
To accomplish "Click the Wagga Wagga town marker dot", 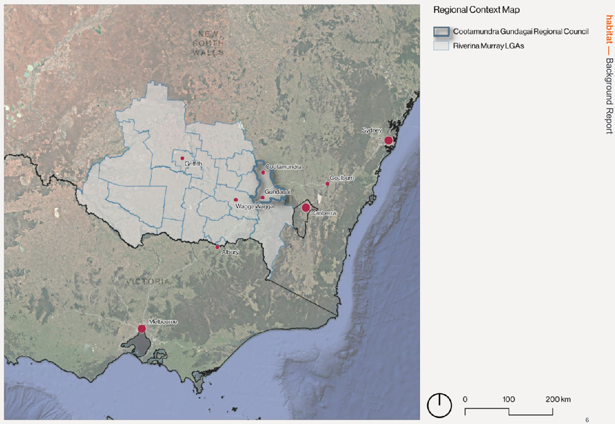I will (236, 200).
